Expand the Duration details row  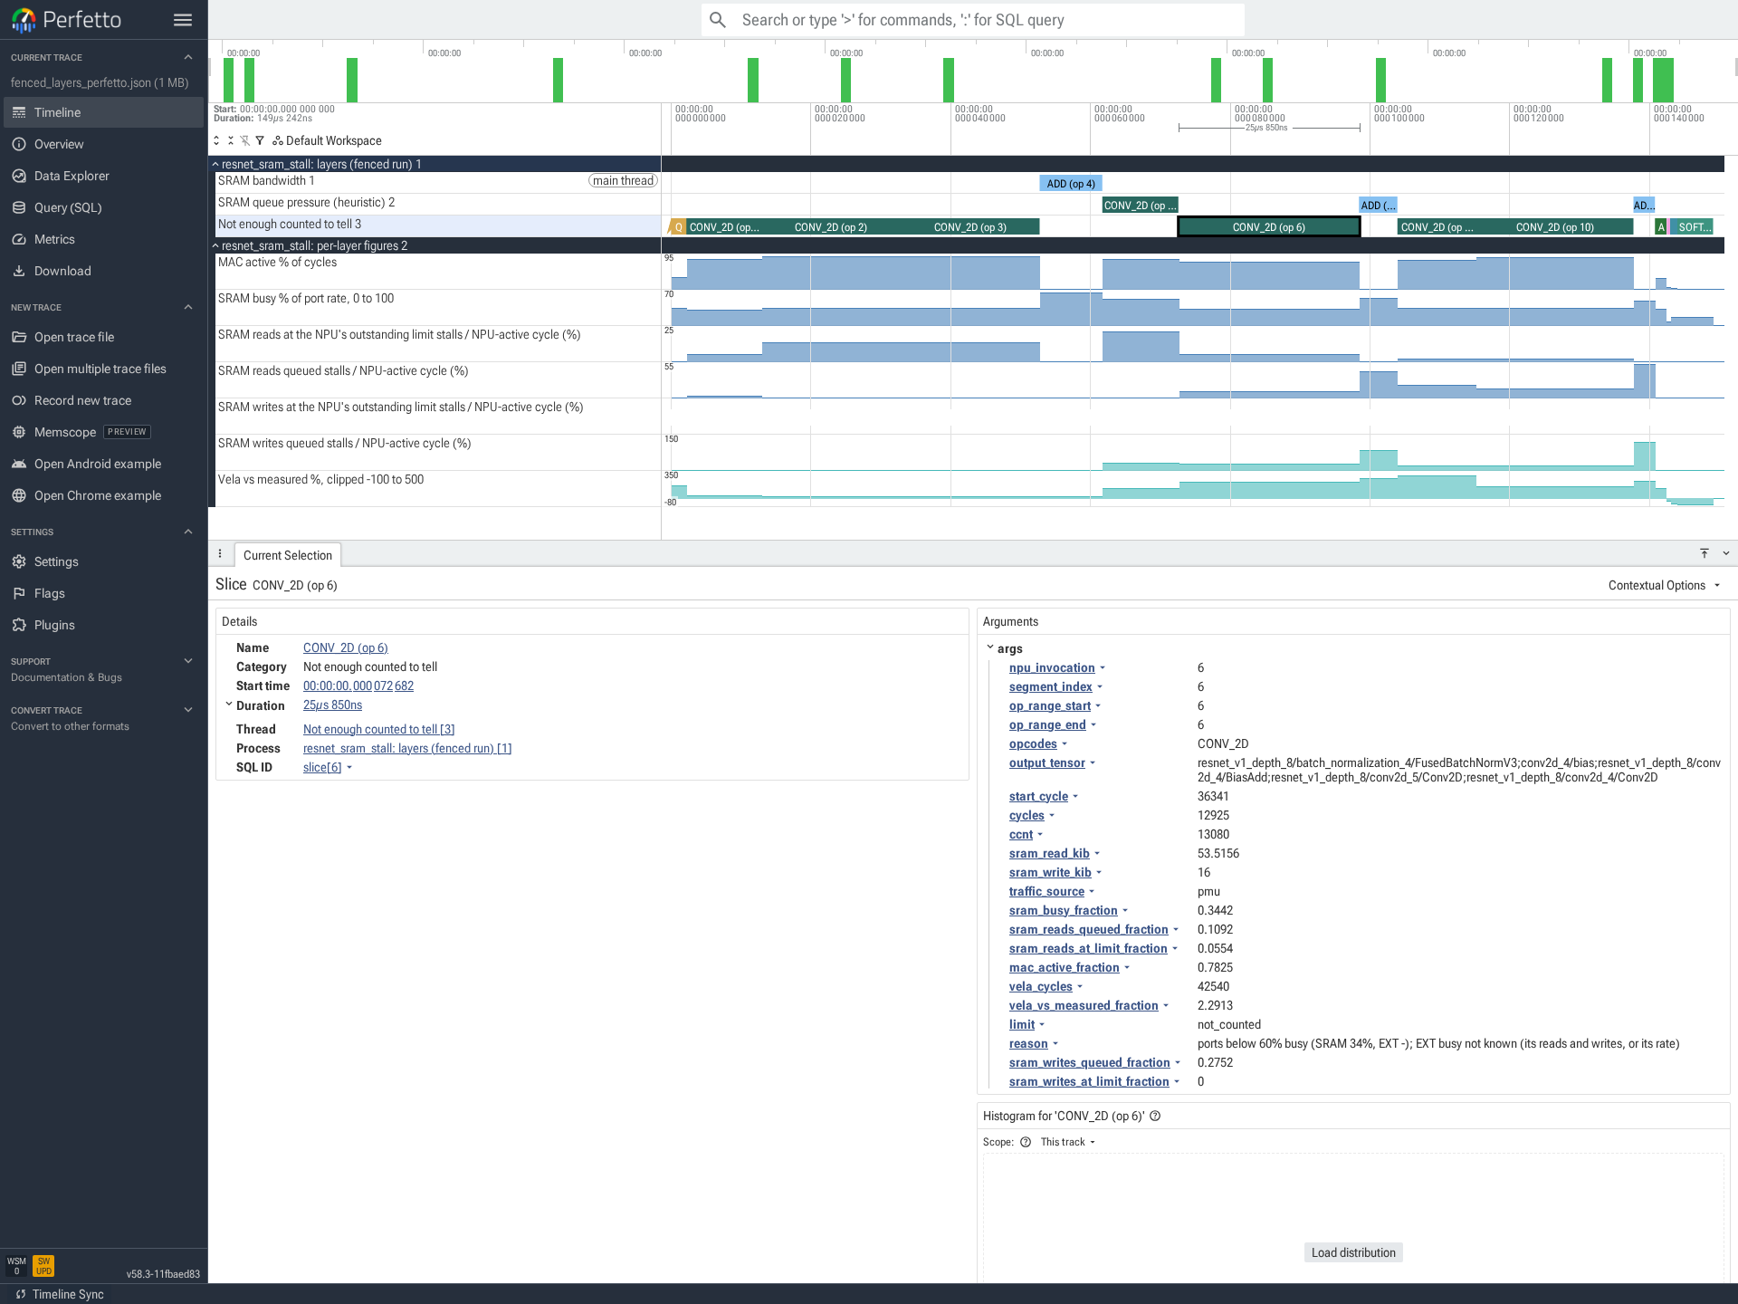pyautogui.click(x=229, y=705)
